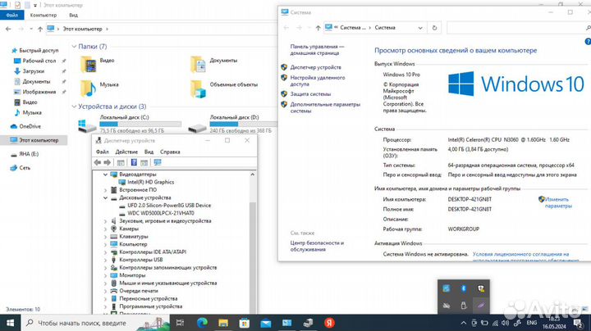The height and width of the screenshot is (331, 591).
Task: Collapse the Видеоадаптеры tree node
Action: [x=104, y=175]
